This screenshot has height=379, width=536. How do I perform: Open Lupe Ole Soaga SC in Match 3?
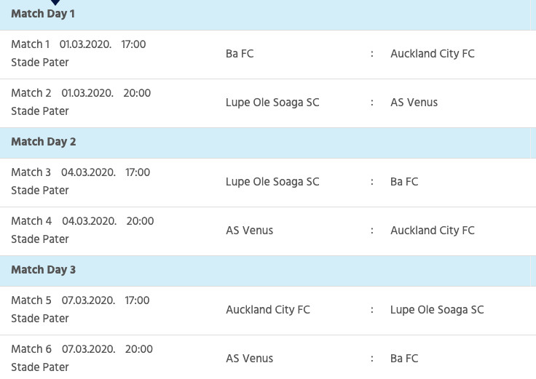coord(272,182)
